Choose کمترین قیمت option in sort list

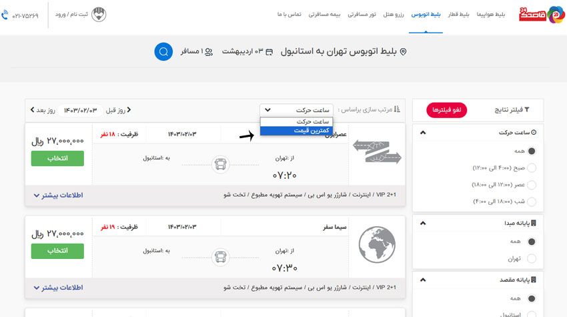296,130
